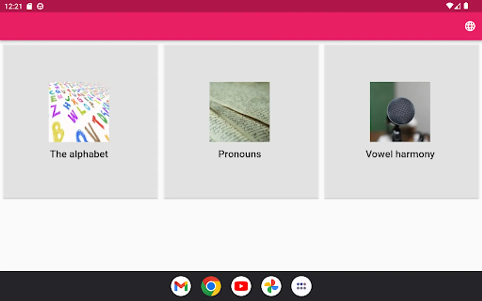482x301 pixels.
Task: Click the book pages image
Action: (x=240, y=112)
